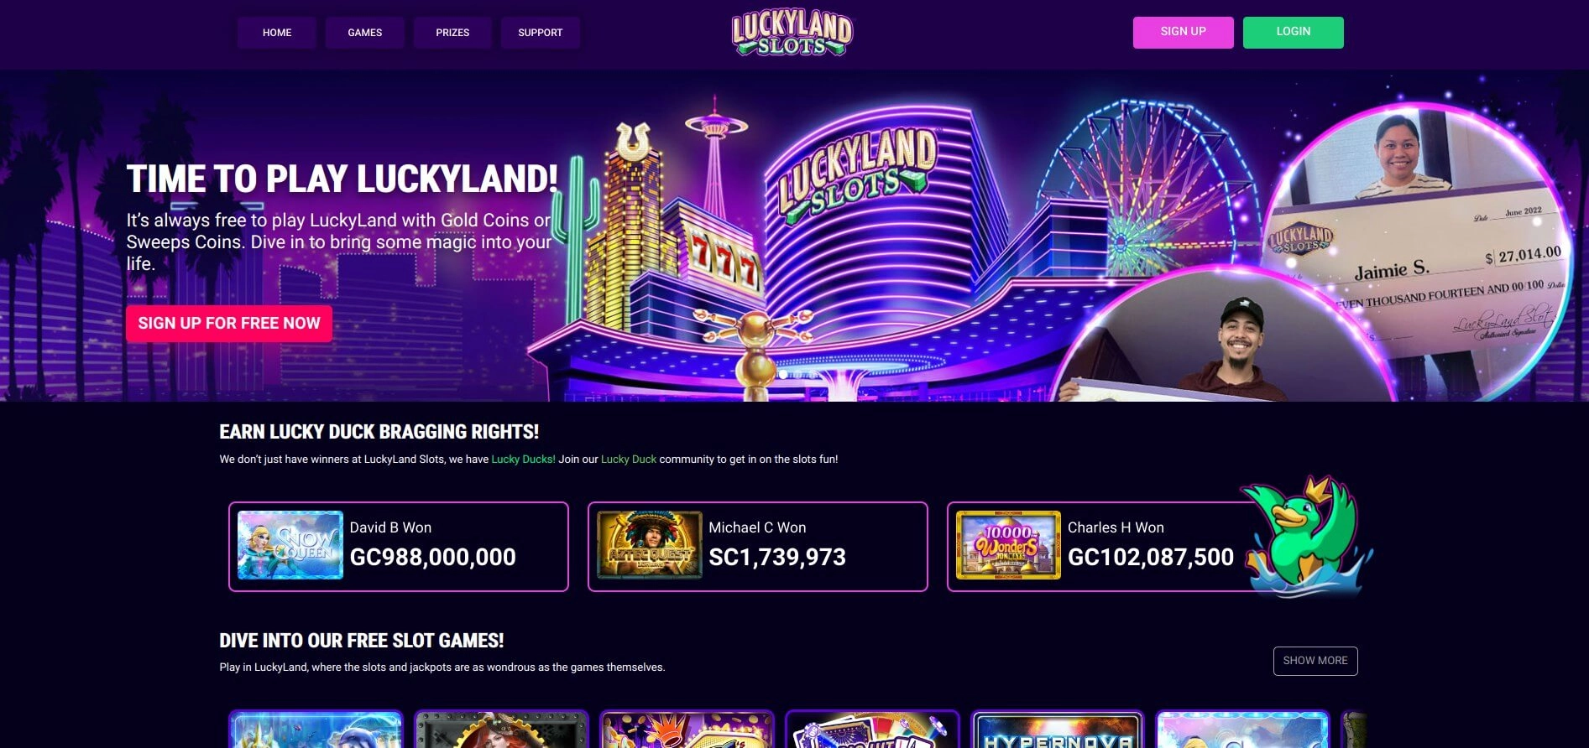Go to the Home menu item
Screen dimensions: 1589x748
(x=277, y=33)
